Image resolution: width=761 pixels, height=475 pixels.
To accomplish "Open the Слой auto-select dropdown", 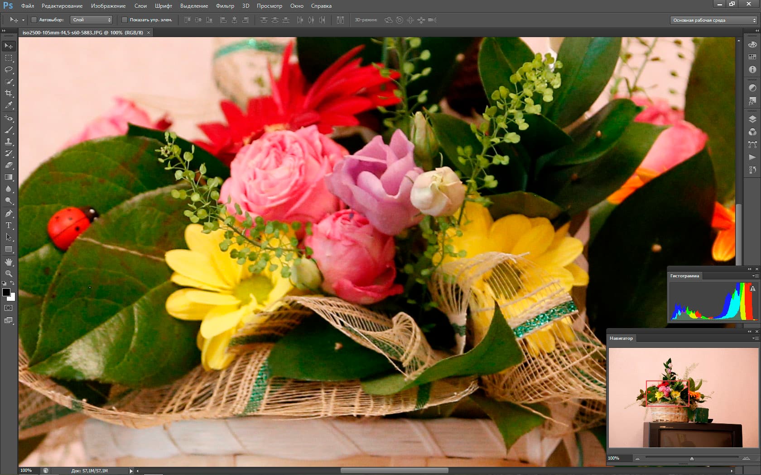I will click(91, 20).
